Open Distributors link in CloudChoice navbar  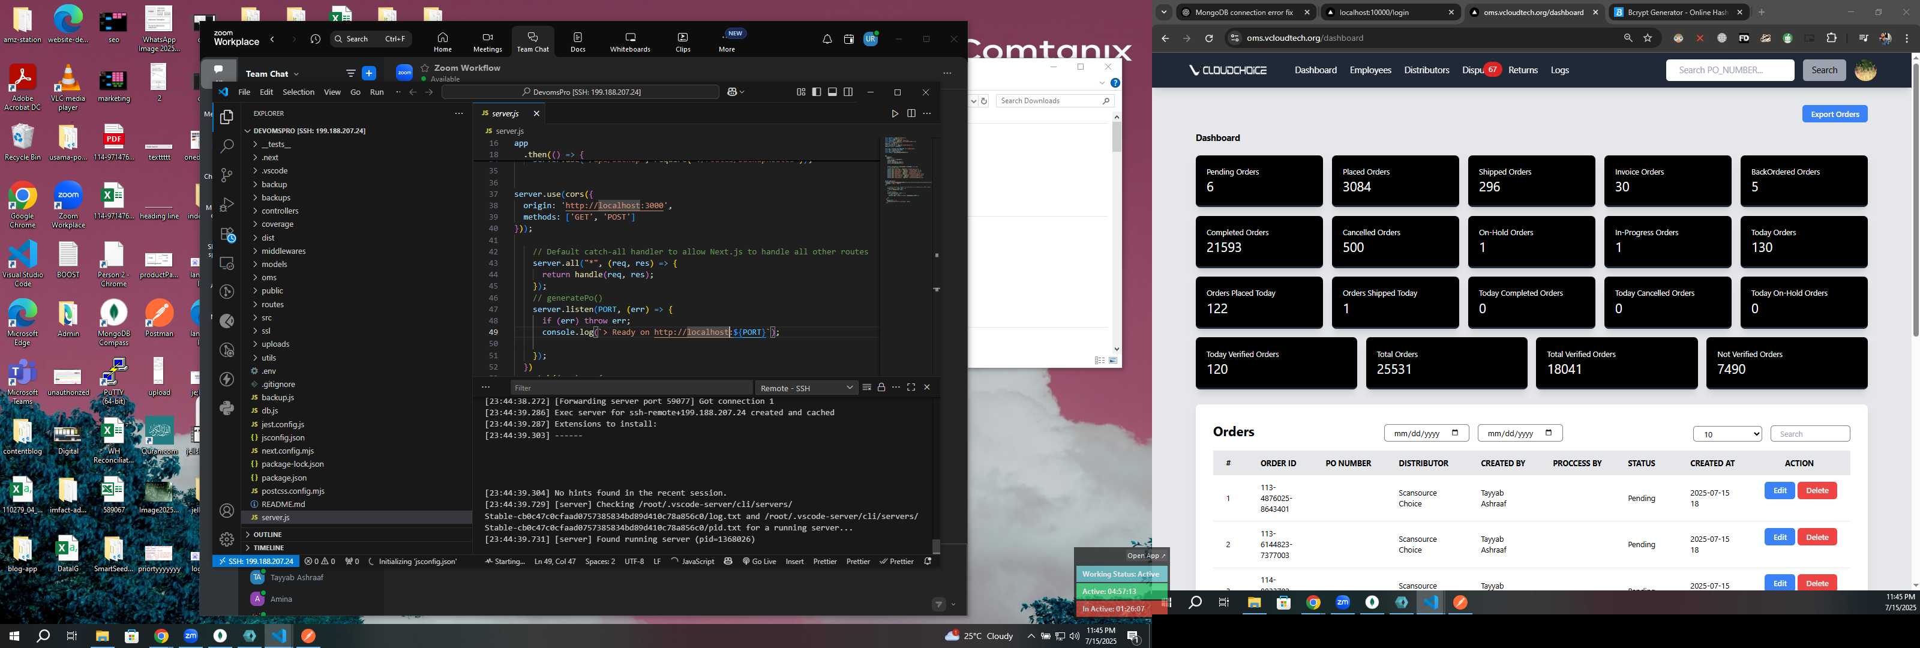pos(1426,70)
